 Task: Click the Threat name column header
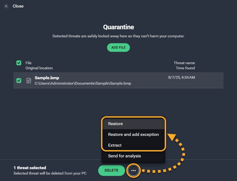pos(184,63)
